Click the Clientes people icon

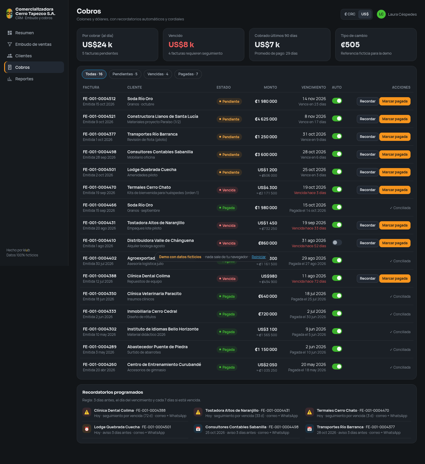point(10,56)
